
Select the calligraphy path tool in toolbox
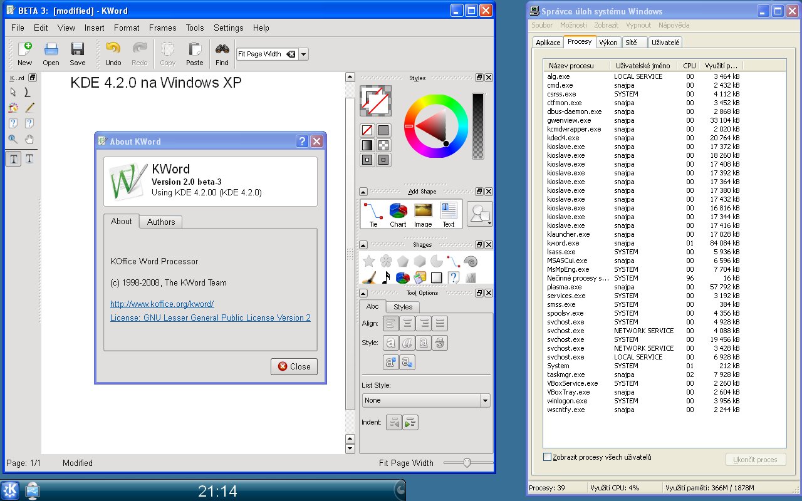click(x=29, y=93)
